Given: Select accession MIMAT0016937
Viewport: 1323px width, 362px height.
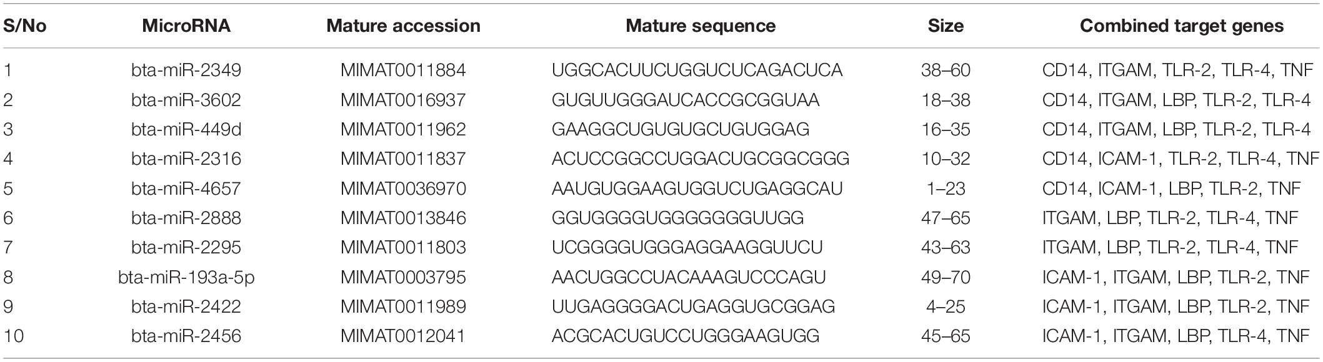Looking at the screenshot, I should pos(403,100).
